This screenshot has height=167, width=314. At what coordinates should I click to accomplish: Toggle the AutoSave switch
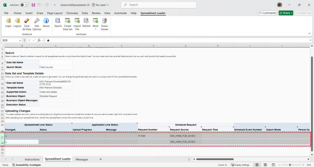24,5
